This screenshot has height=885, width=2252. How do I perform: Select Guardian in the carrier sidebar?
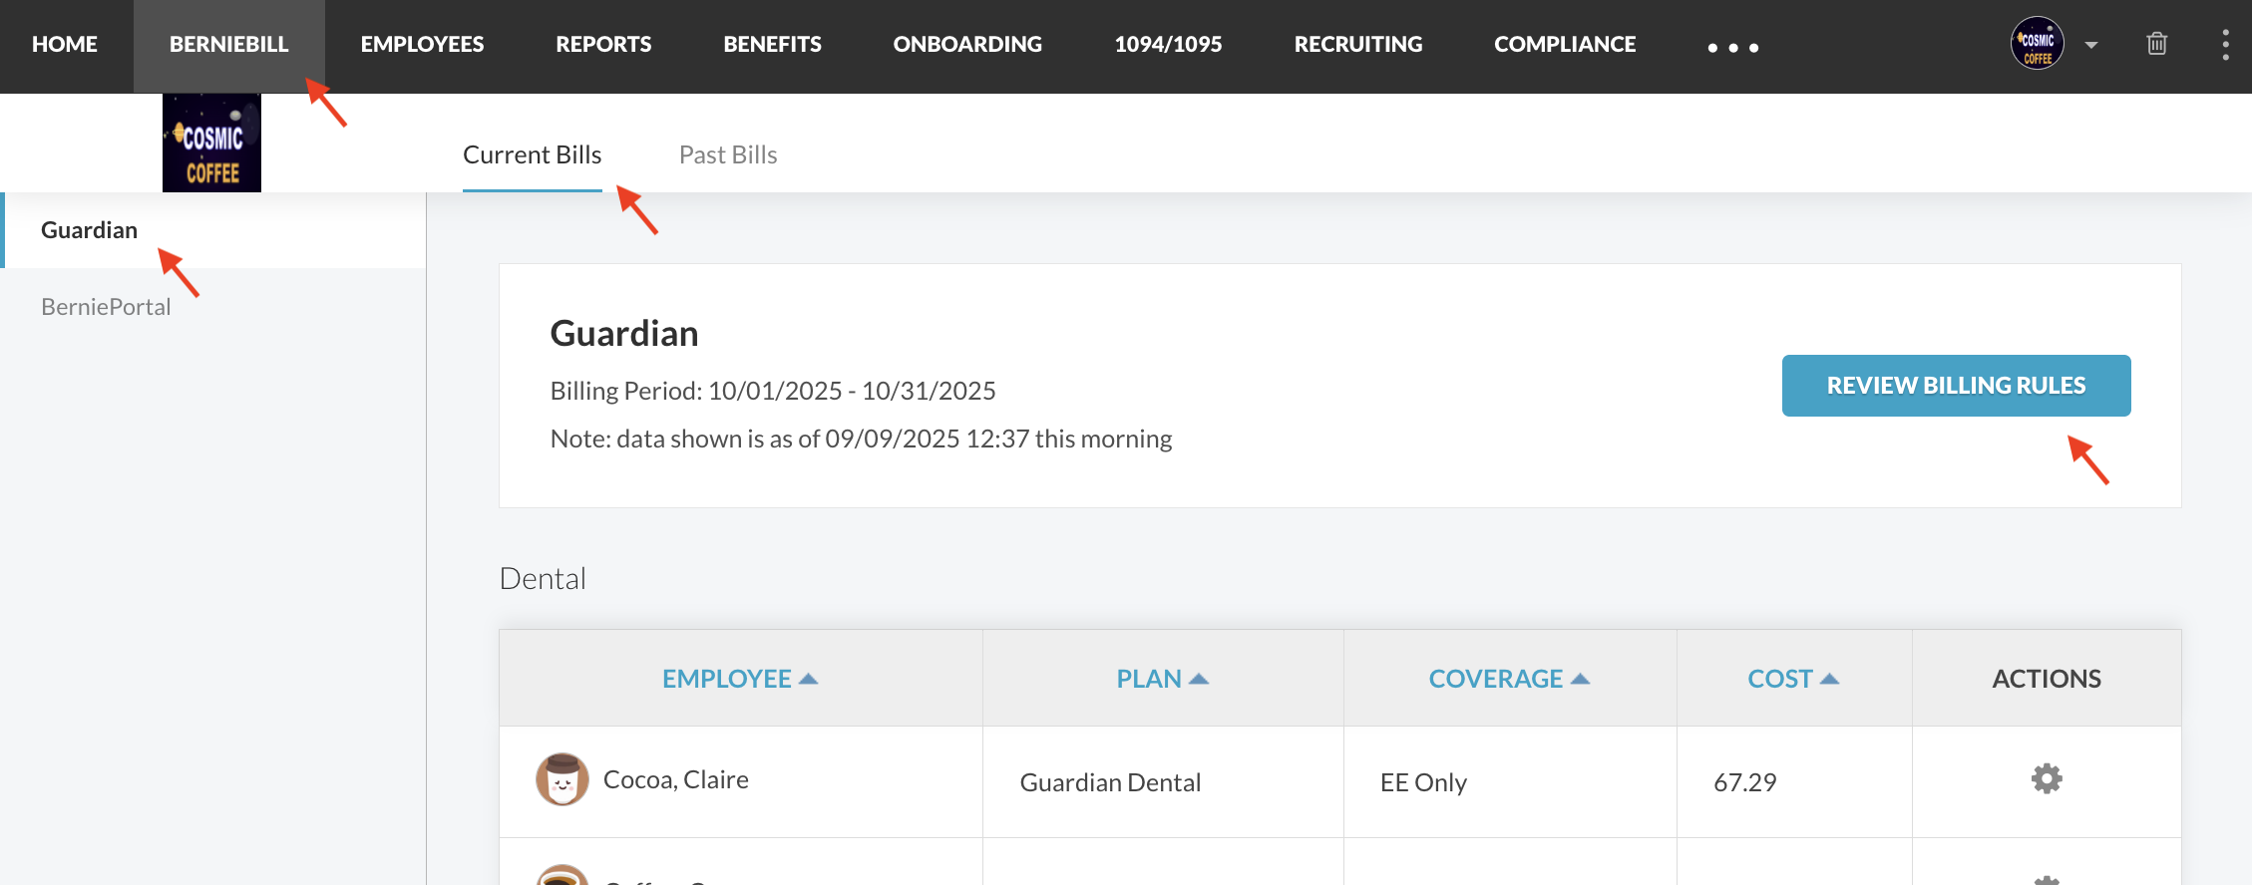point(213,230)
